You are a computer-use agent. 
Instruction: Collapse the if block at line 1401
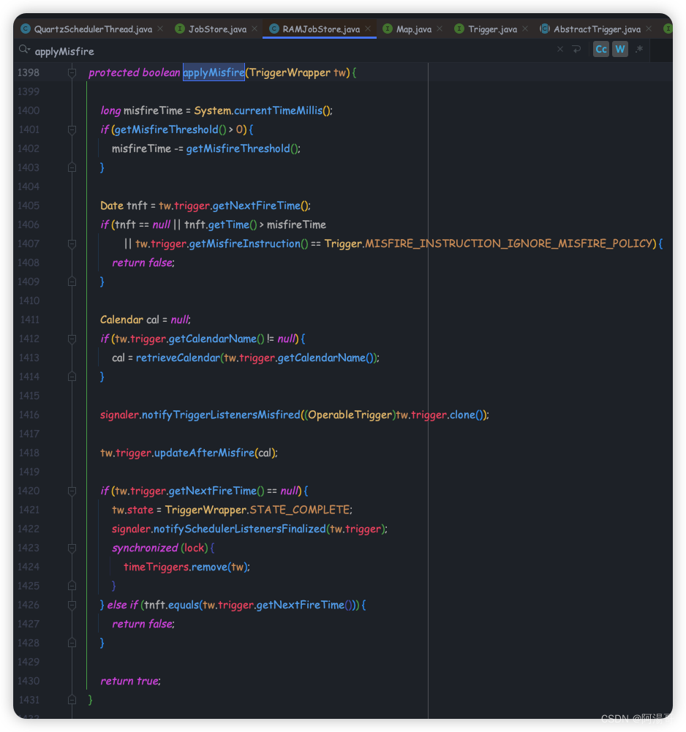71,129
